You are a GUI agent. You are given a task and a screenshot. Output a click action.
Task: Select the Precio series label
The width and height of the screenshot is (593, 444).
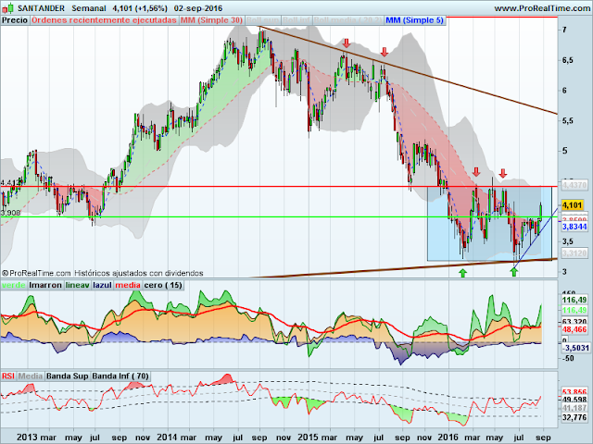(x=15, y=20)
